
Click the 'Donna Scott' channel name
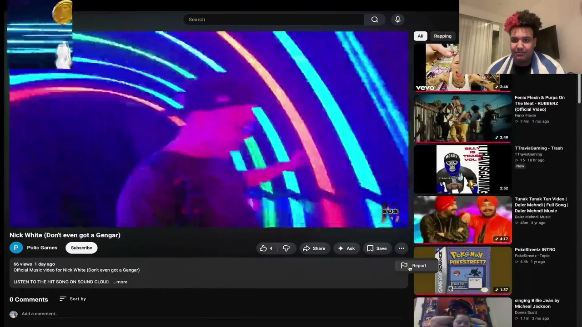pyautogui.click(x=526, y=312)
